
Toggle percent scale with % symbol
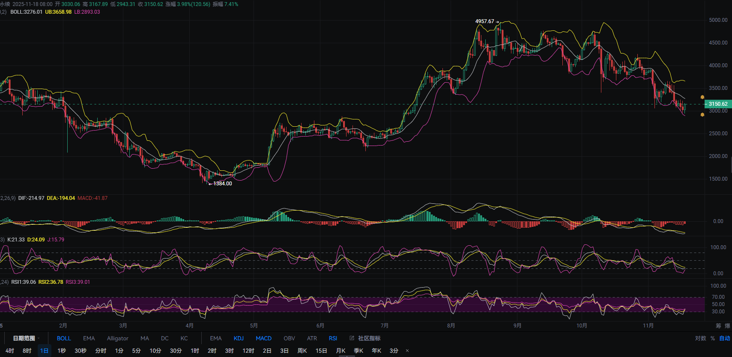click(x=713, y=338)
